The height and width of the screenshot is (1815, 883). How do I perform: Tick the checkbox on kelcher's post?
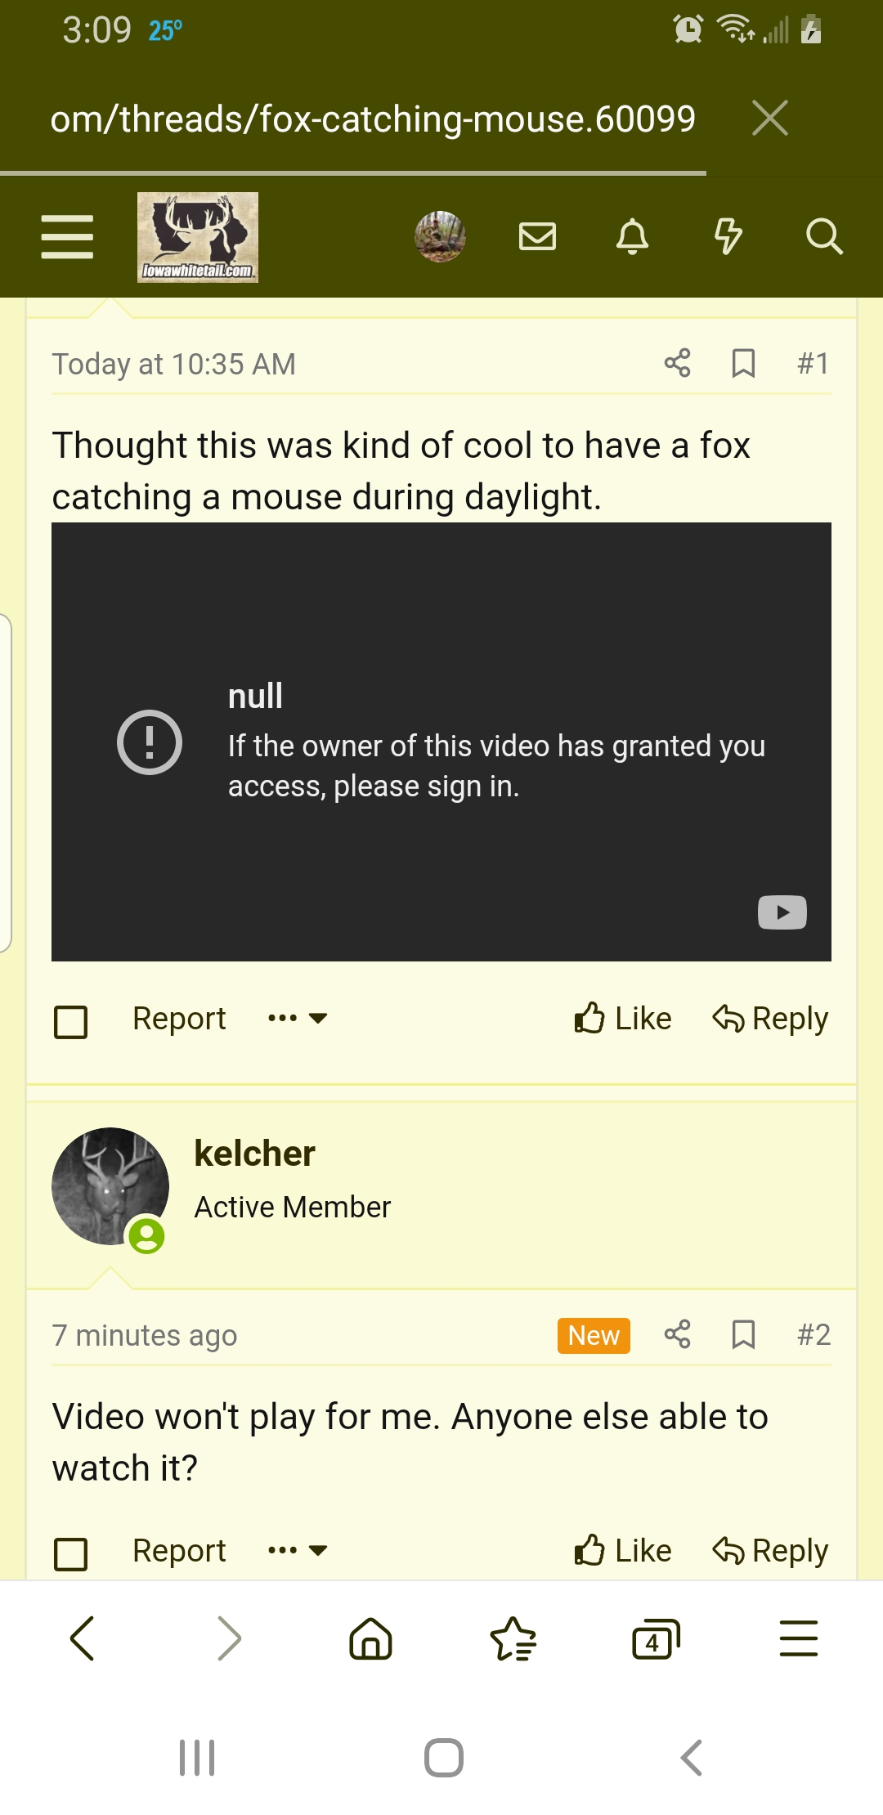(x=70, y=1553)
